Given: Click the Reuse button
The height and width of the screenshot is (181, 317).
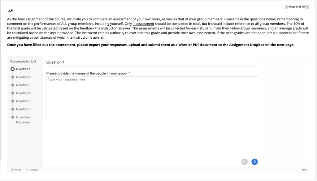Looking at the screenshot, I should point(16,170).
